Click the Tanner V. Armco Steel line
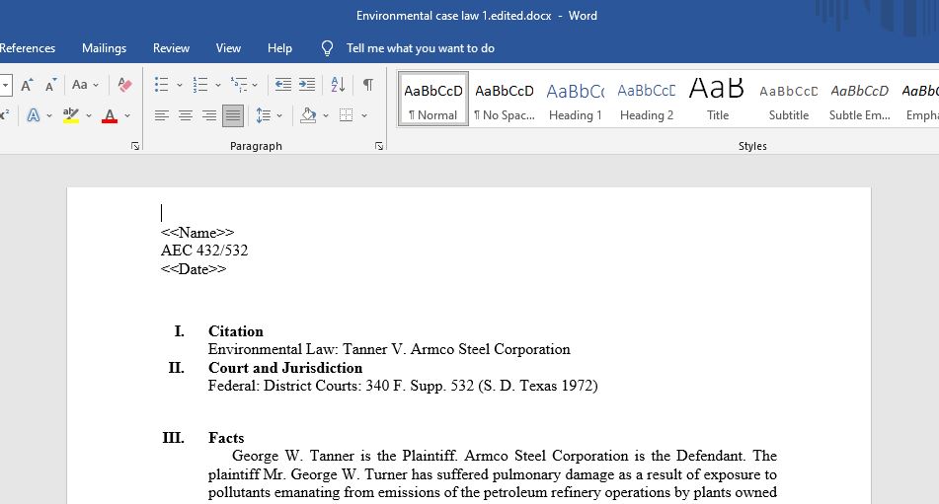The width and height of the screenshot is (939, 504). point(389,349)
